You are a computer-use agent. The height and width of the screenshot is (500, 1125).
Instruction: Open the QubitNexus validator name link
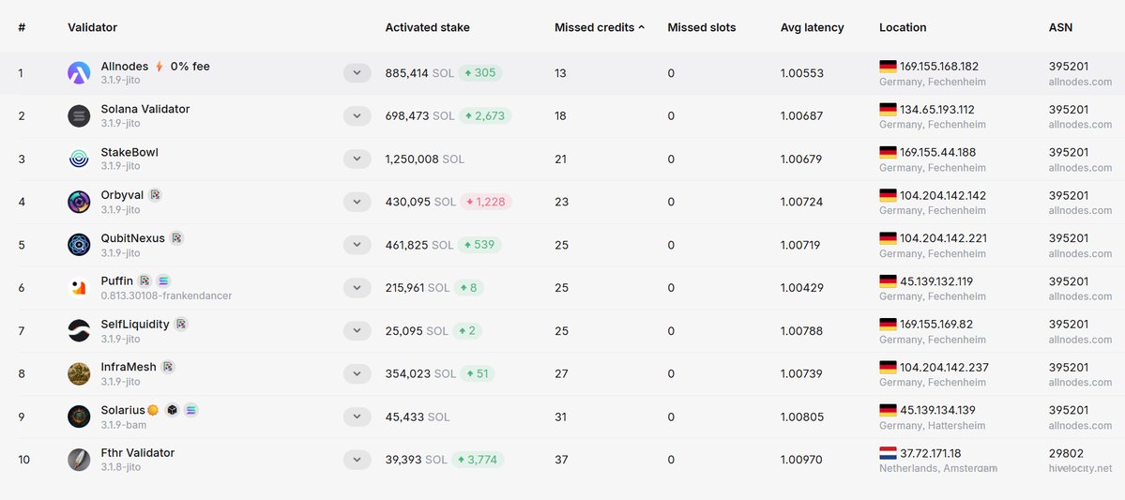132,238
